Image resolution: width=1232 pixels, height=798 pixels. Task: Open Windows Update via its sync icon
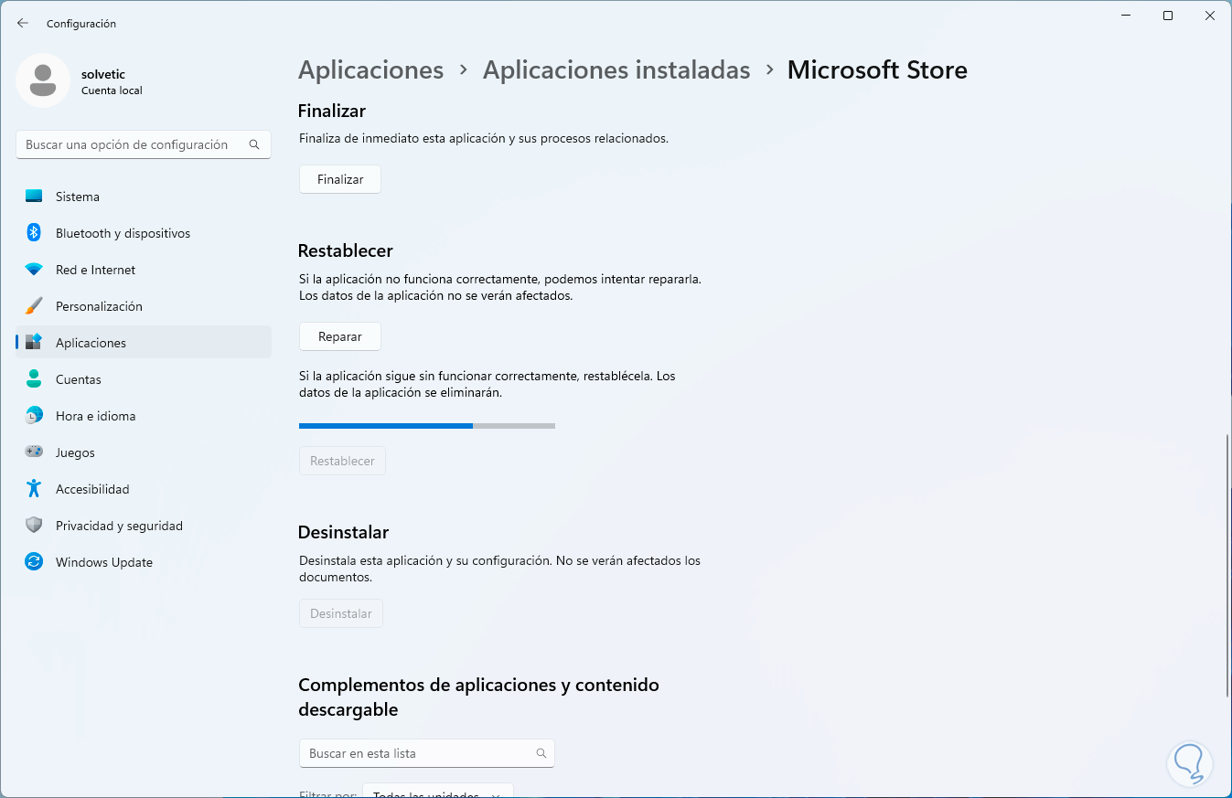point(34,562)
